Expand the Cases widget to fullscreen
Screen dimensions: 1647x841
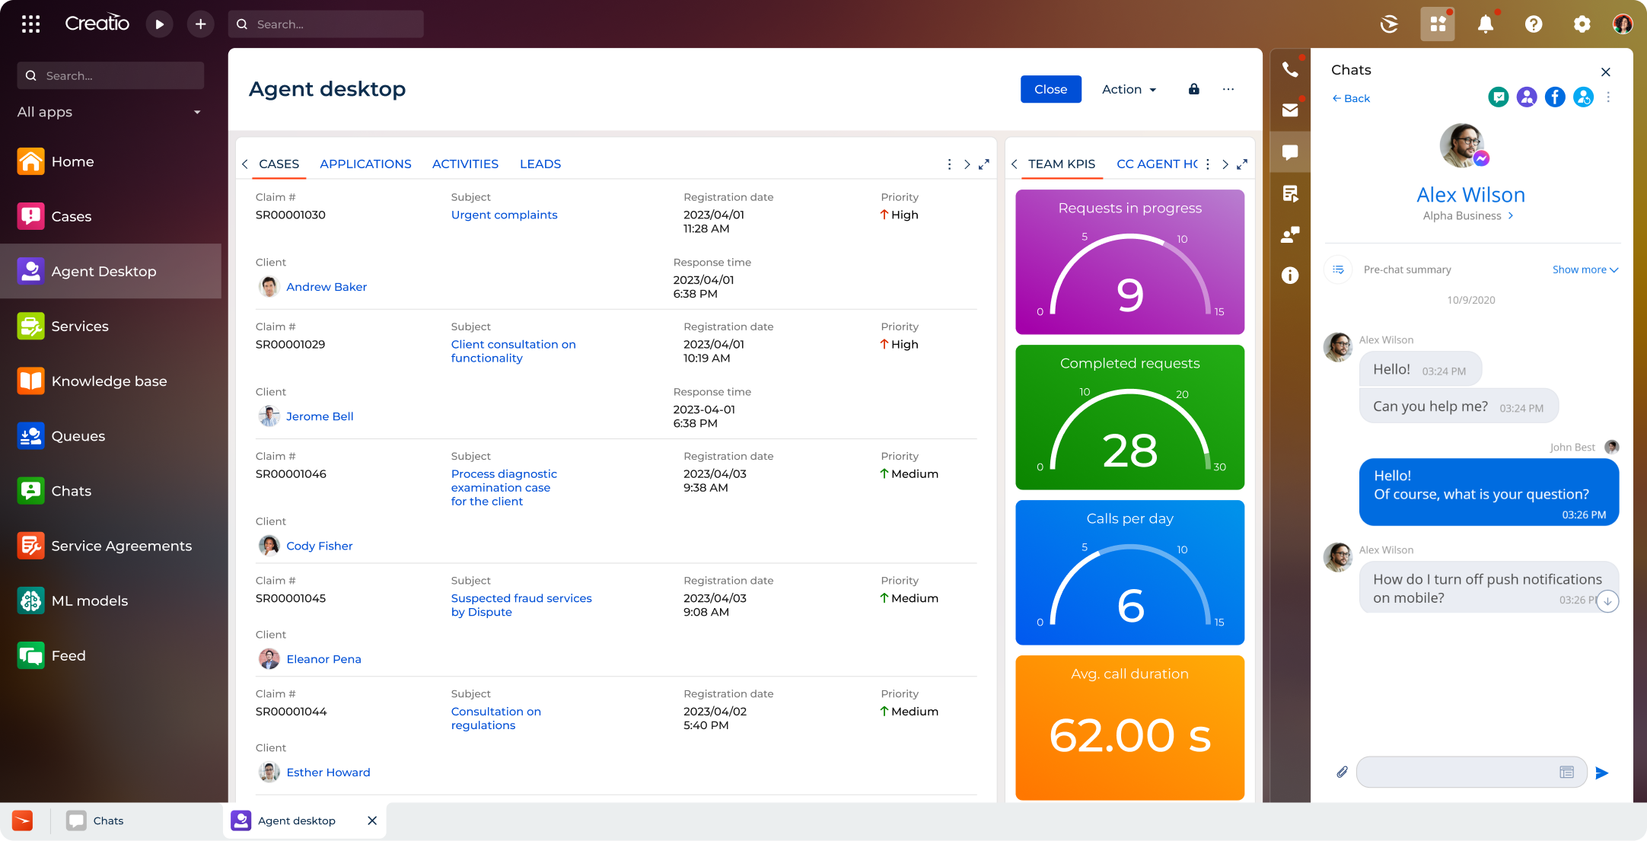coord(984,164)
